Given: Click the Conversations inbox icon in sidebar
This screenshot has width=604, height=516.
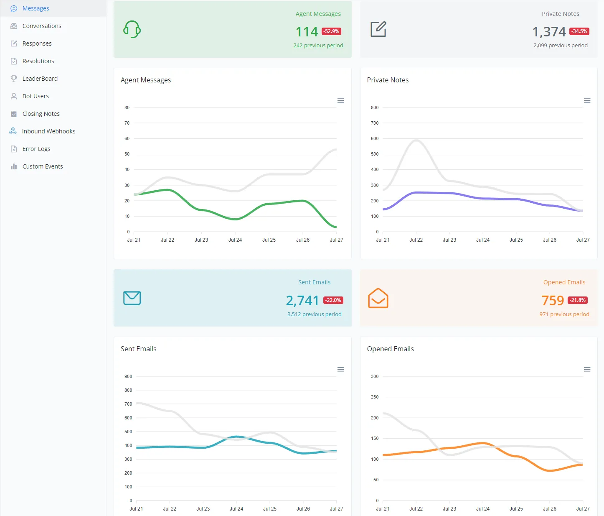Looking at the screenshot, I should (14, 26).
